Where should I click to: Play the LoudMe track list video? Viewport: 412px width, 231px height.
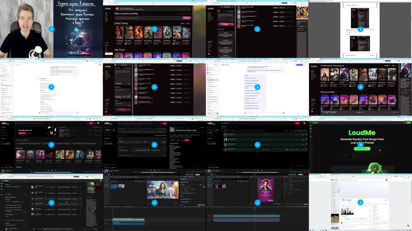click(x=51, y=203)
